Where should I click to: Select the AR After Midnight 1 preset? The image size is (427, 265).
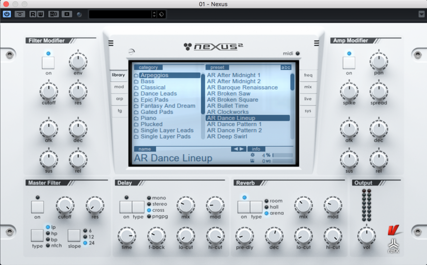(234, 75)
